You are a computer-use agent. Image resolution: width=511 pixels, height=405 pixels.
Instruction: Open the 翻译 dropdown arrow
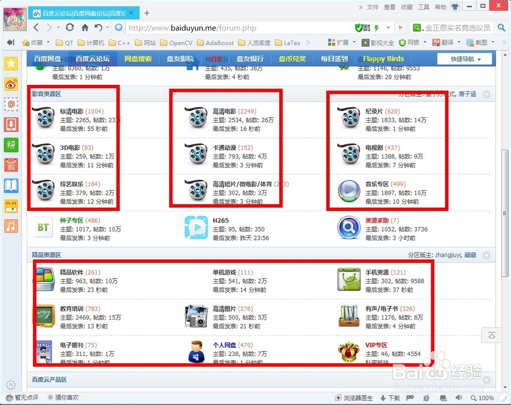point(459,42)
